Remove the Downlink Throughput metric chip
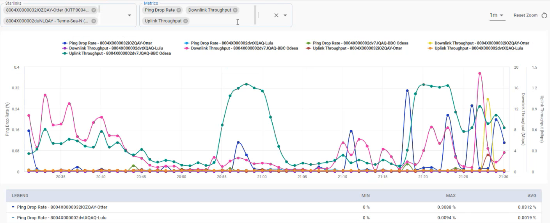 [235, 10]
